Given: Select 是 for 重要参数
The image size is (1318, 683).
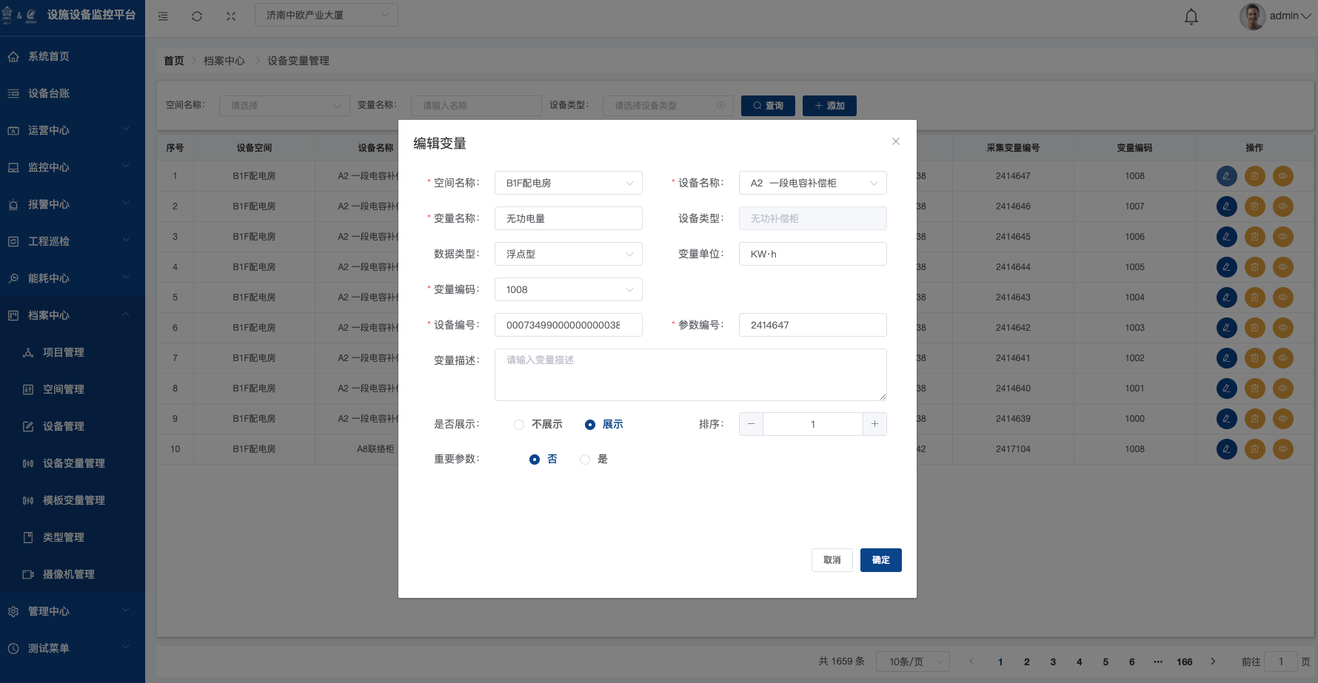Looking at the screenshot, I should click(585, 460).
